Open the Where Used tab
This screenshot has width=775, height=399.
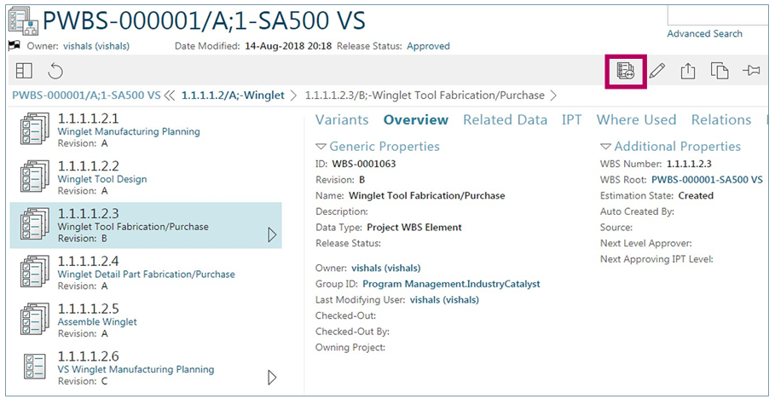pos(636,120)
